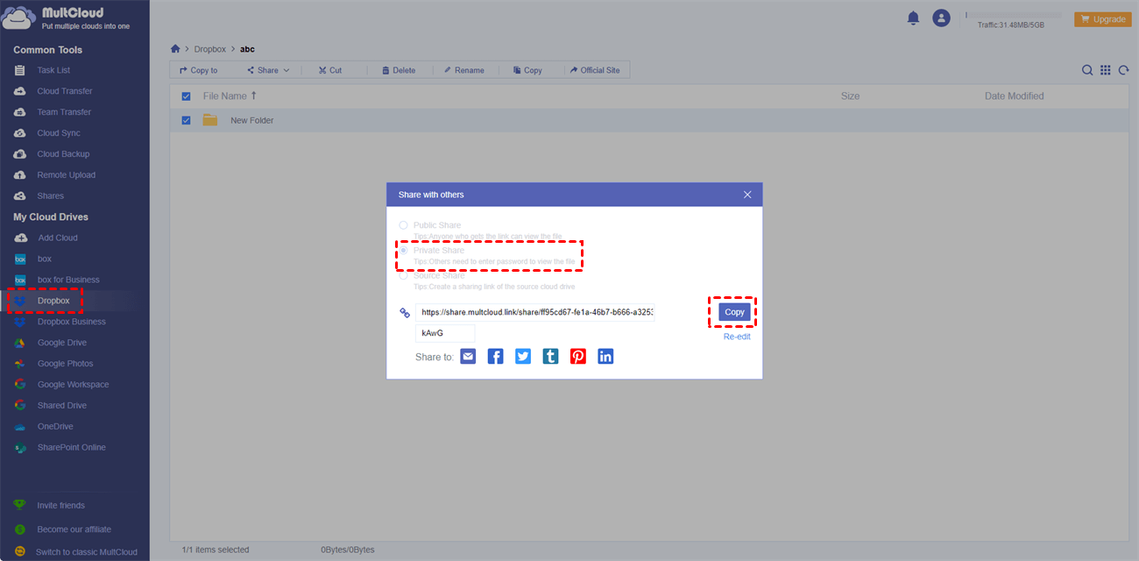Image resolution: width=1139 pixels, height=561 pixels.
Task: Share link to Twitter
Action: [x=523, y=356]
